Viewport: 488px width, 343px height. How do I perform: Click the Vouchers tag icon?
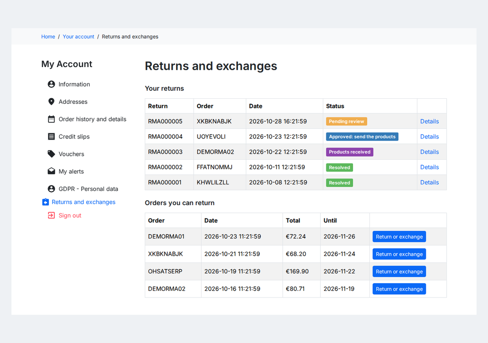(51, 154)
